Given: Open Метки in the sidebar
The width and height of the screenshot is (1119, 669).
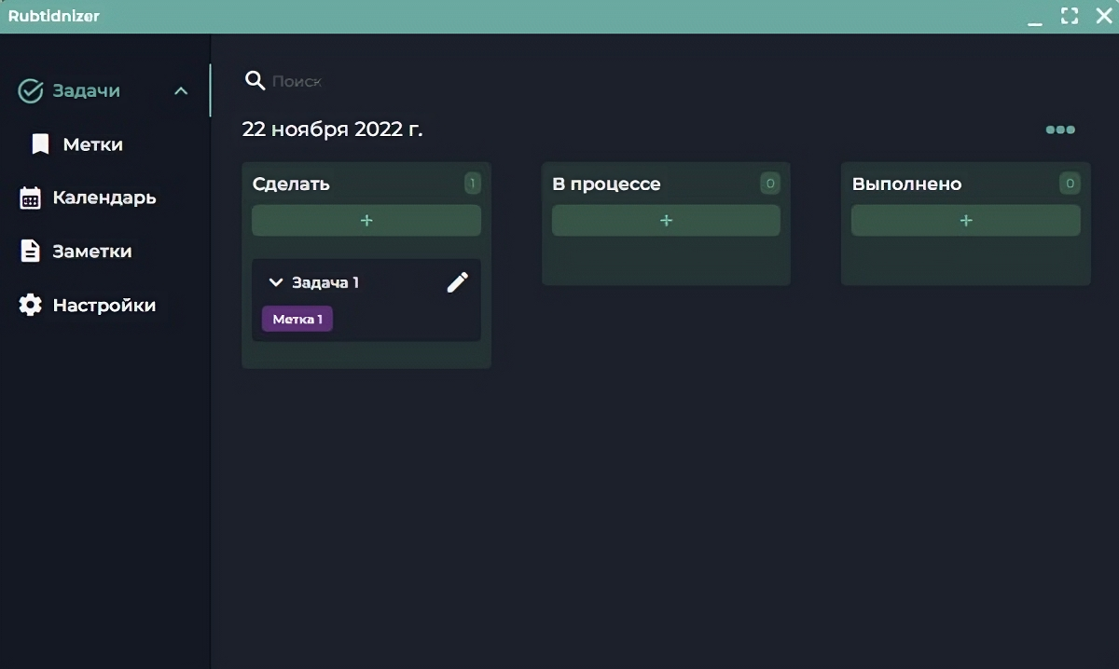Looking at the screenshot, I should coord(93,144).
